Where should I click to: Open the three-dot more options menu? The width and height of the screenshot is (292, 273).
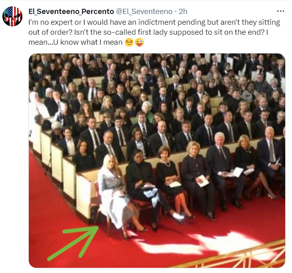[x=280, y=11]
